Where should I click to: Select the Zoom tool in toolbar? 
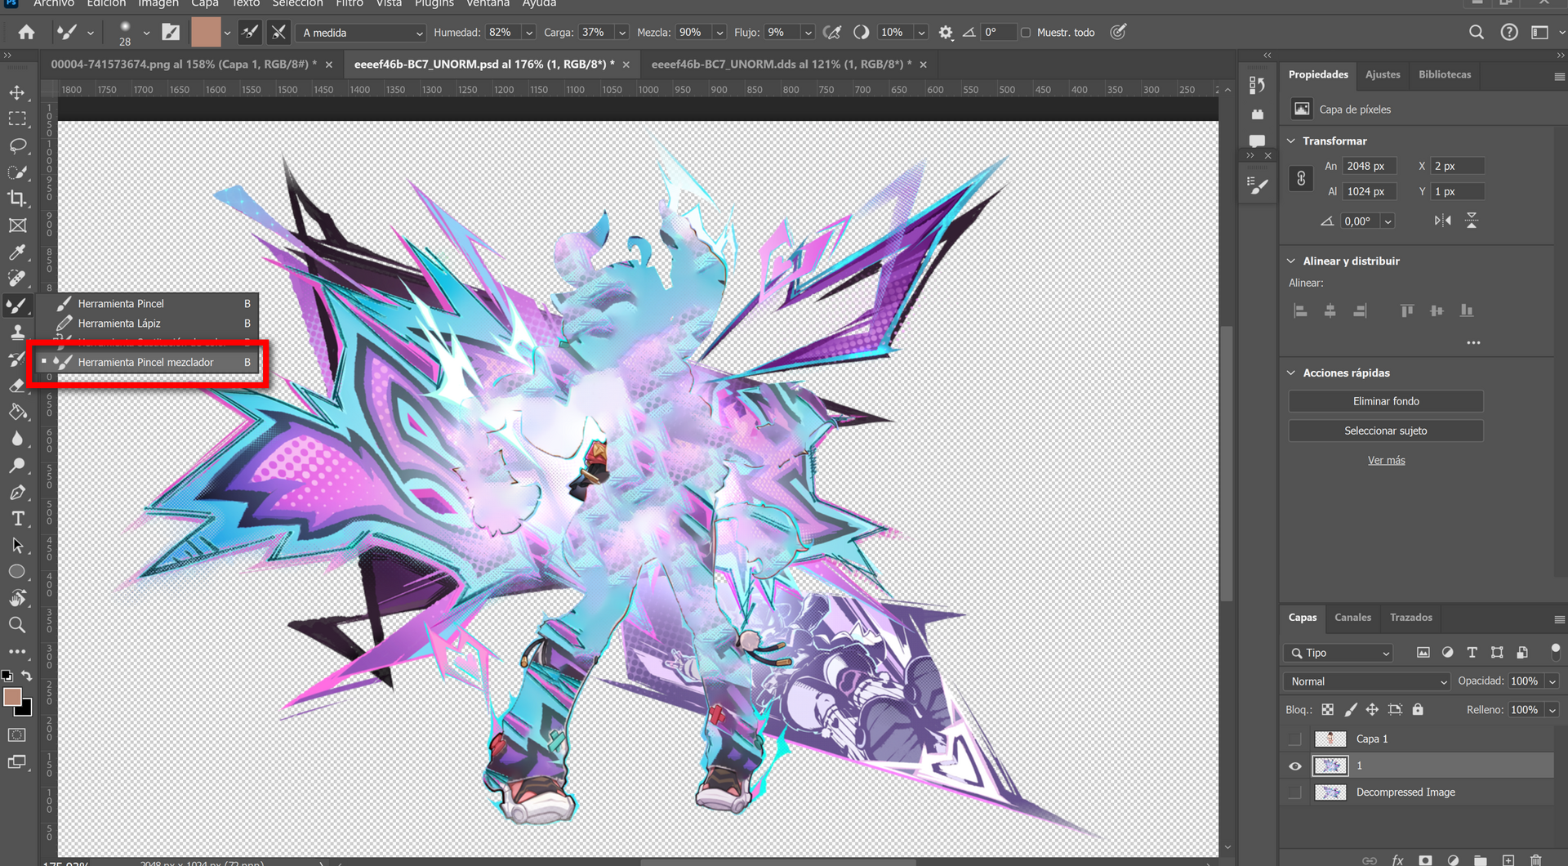point(17,625)
